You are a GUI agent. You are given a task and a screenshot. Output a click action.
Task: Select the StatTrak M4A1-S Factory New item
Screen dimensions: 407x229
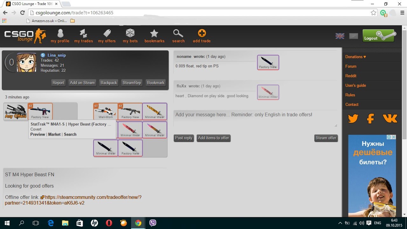[40, 111]
